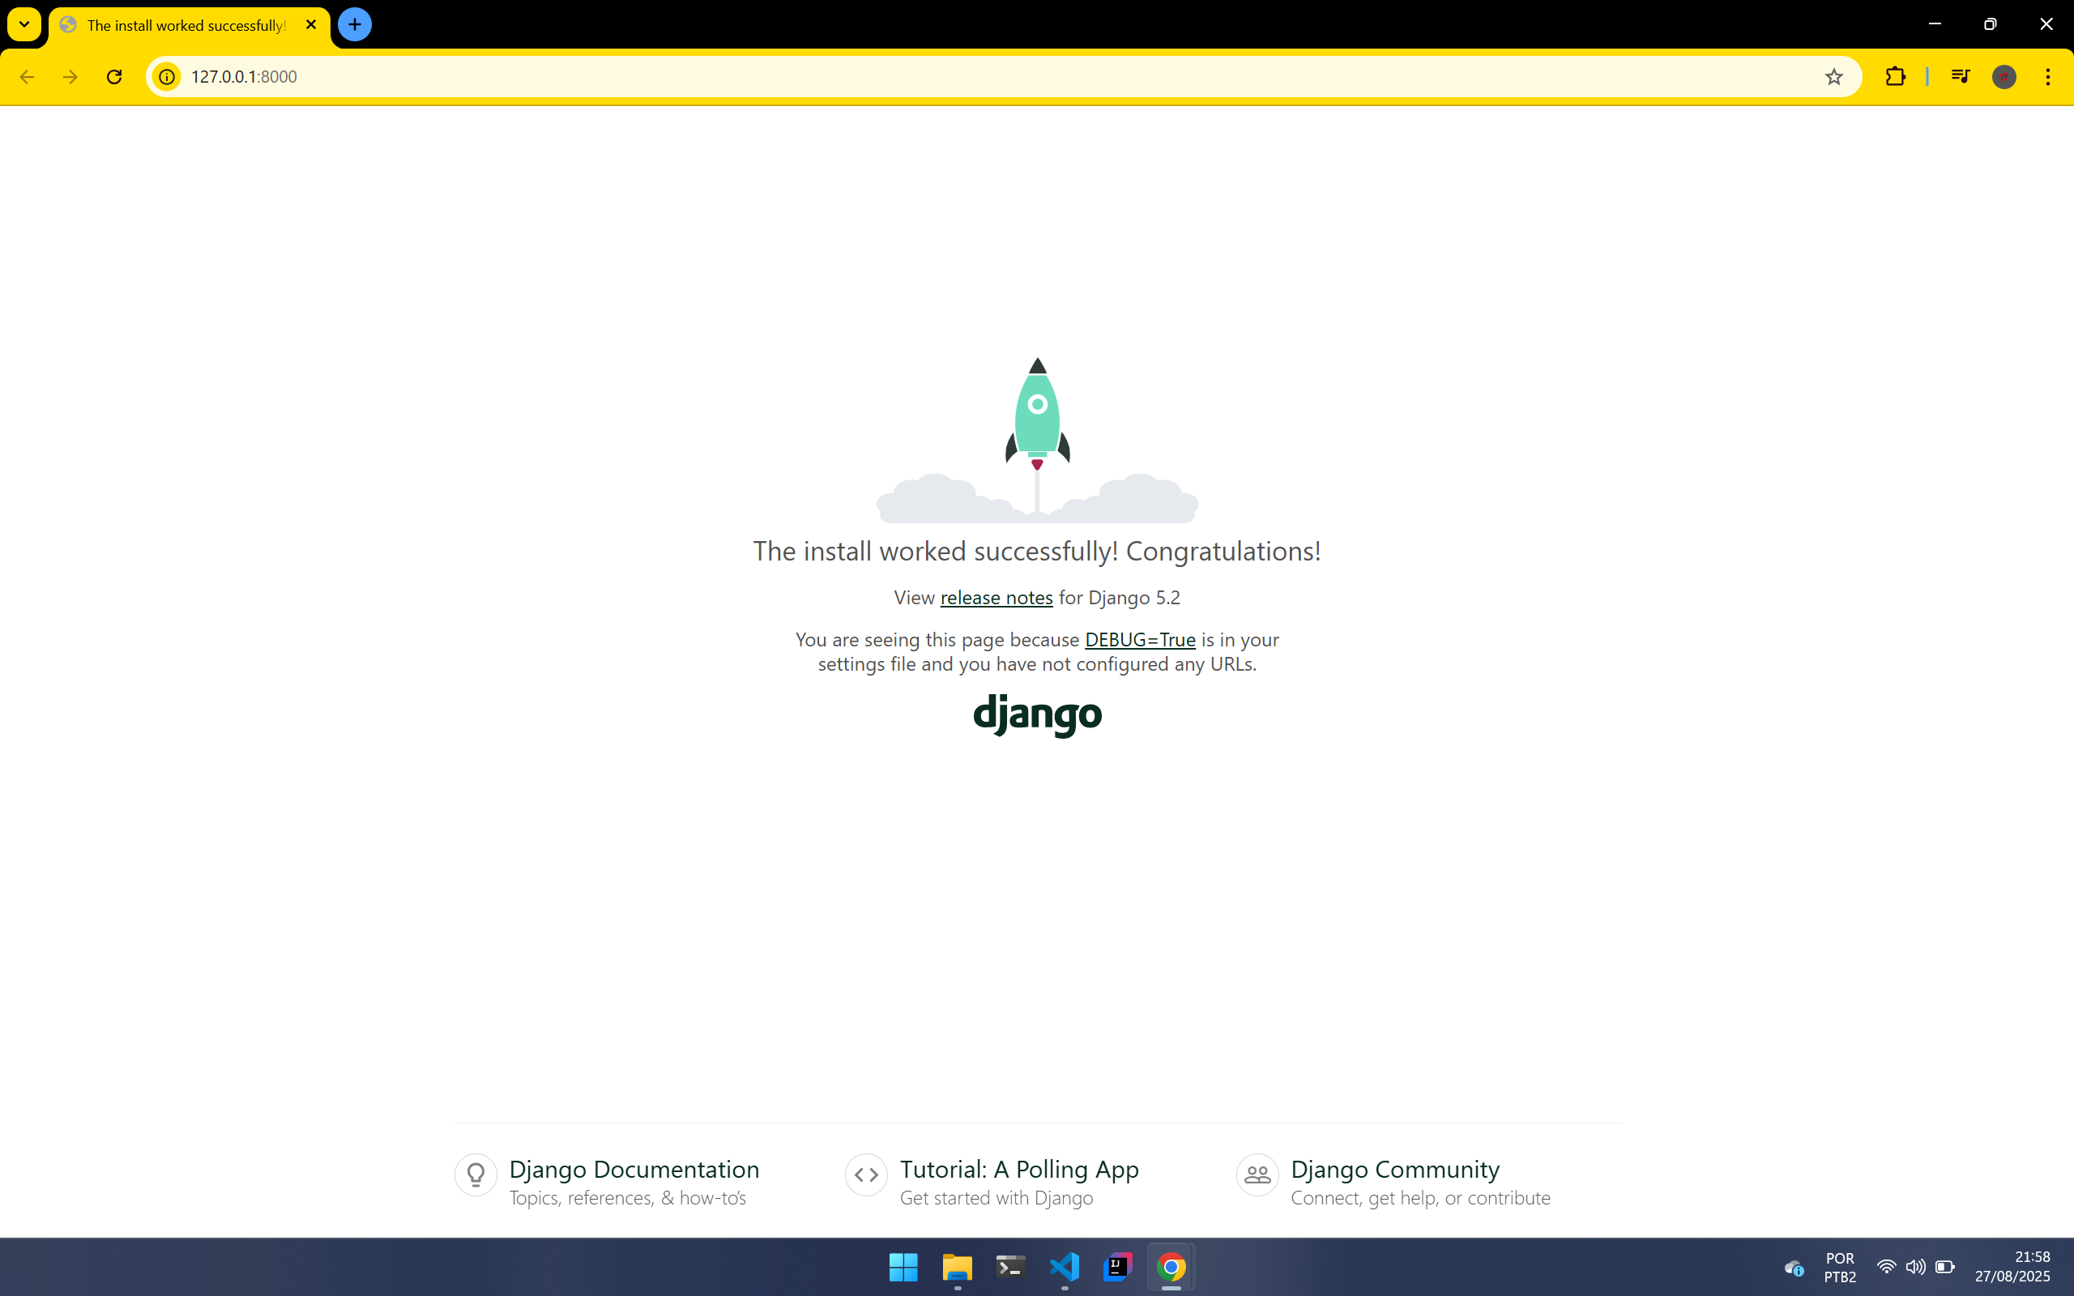Open IntelliJ IDEA from taskbar
This screenshot has width=2074, height=1296.
click(1117, 1267)
